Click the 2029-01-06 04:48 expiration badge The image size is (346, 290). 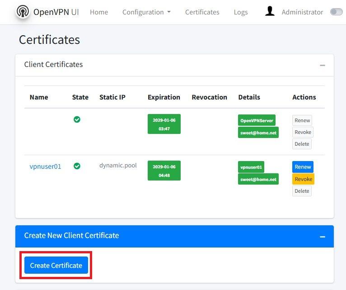click(164, 171)
